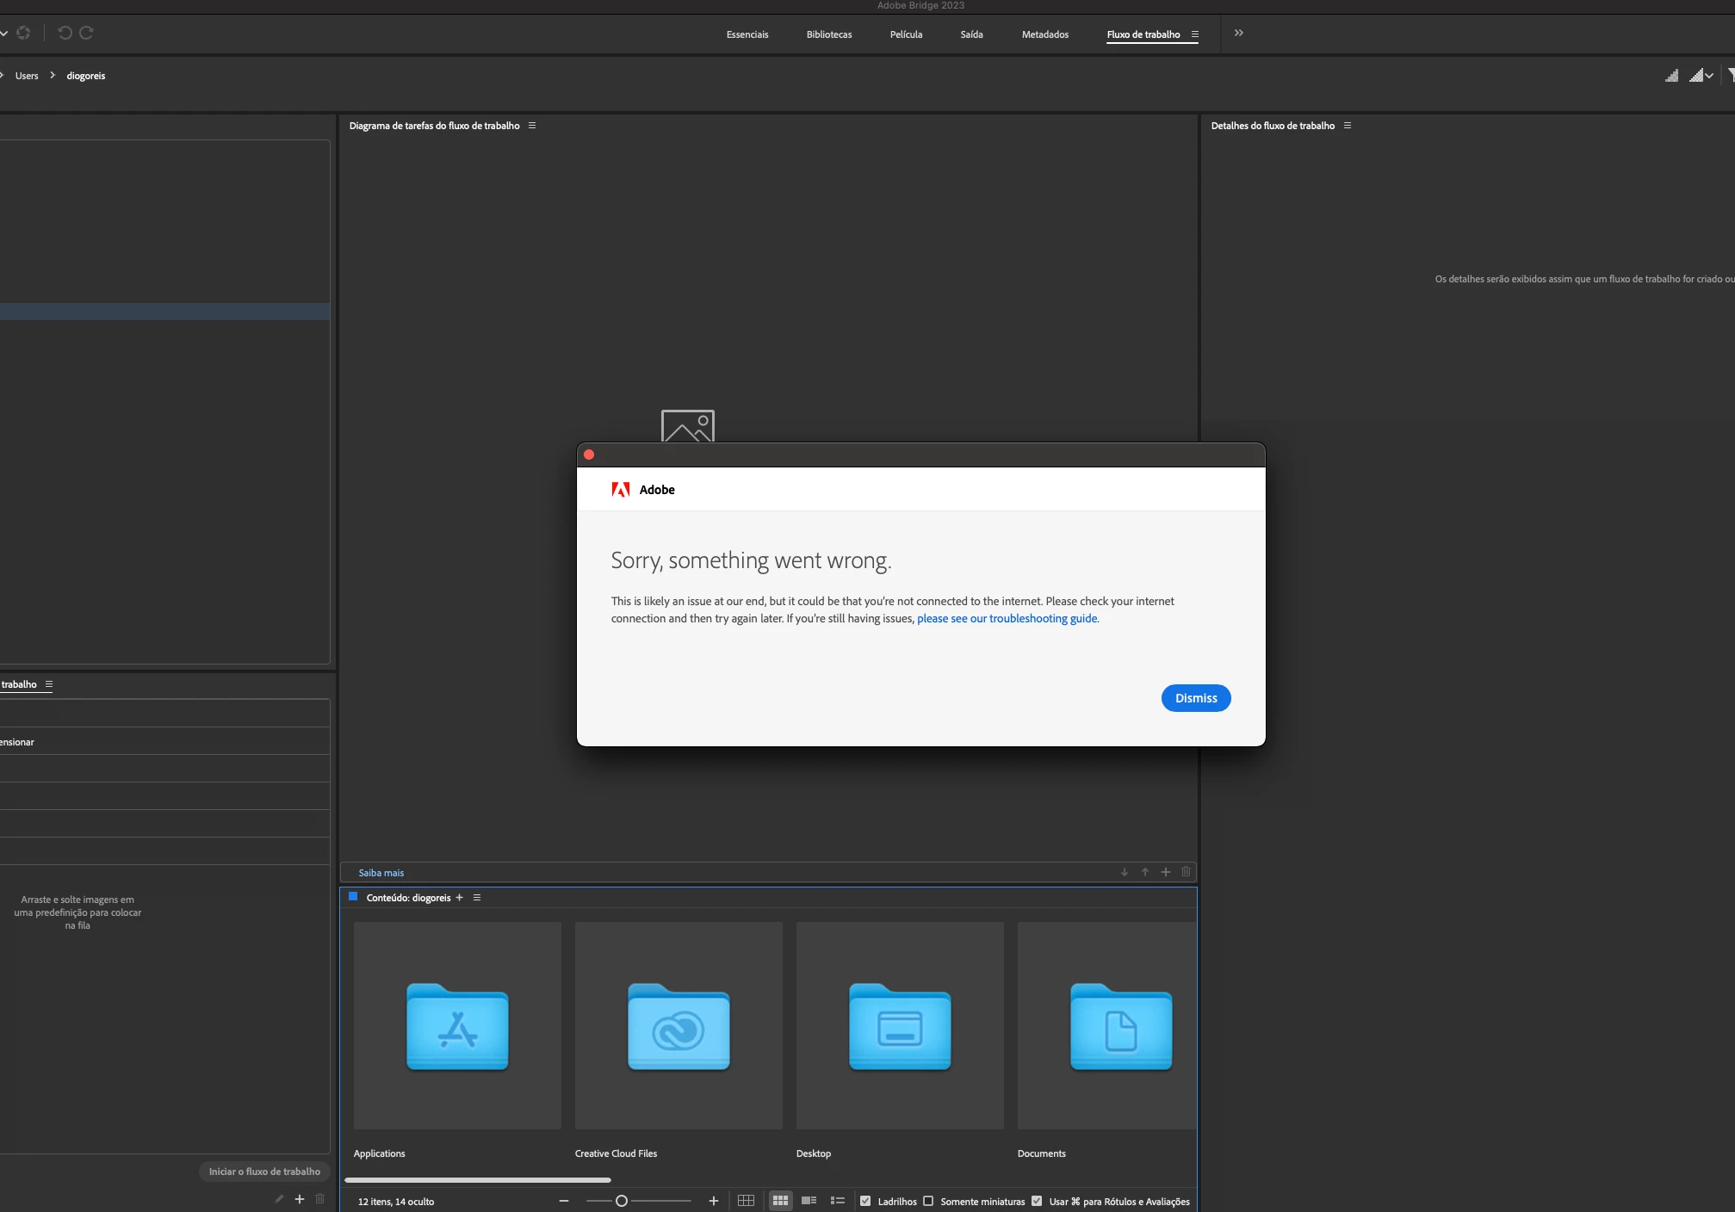Image resolution: width=1735 pixels, height=1212 pixels.
Task: Click the thumbnail size slider handle
Action: point(622,1201)
